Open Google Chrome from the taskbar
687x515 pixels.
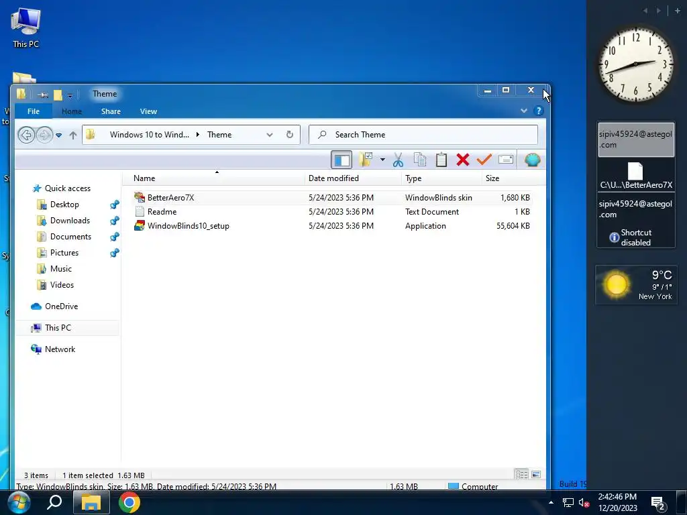point(129,502)
